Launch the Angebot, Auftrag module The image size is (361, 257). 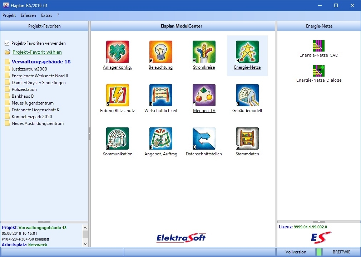click(161, 138)
